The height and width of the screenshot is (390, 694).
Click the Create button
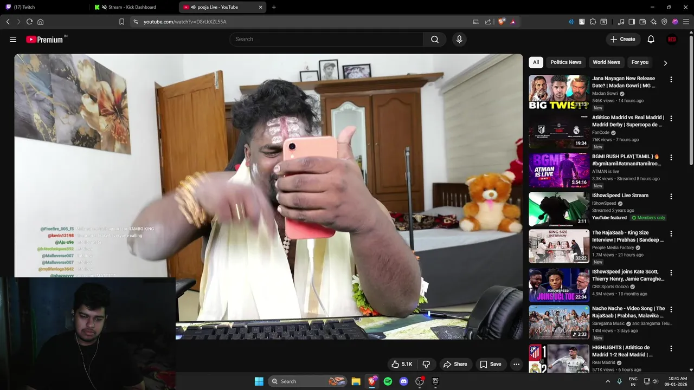[622, 39]
